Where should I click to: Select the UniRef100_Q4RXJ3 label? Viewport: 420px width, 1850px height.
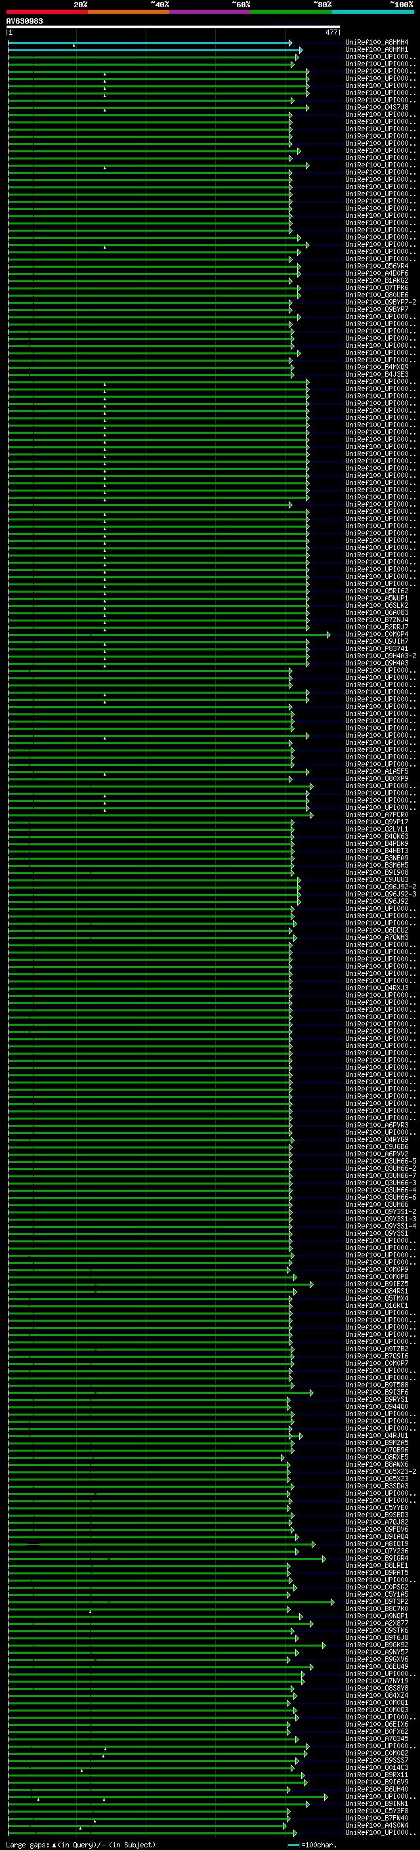[377, 988]
